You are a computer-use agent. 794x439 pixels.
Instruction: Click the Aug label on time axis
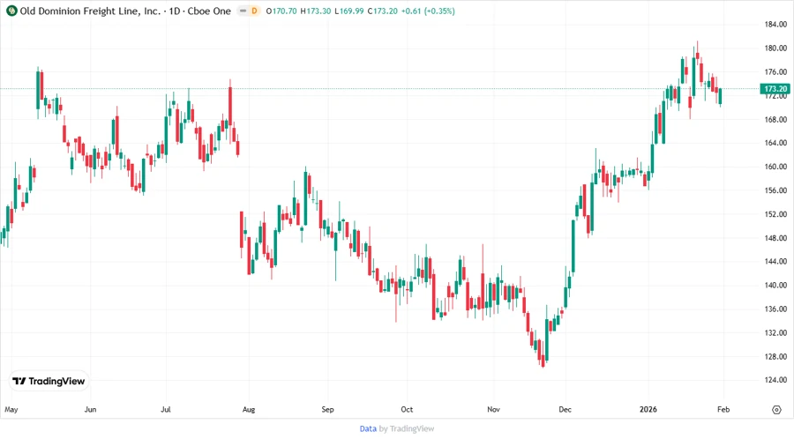249,410
